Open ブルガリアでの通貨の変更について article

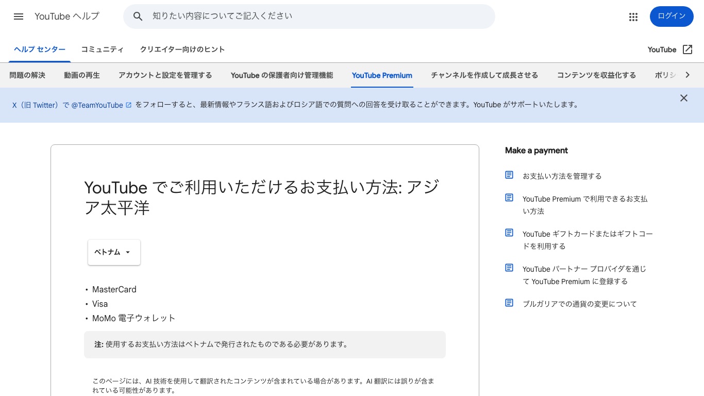[580, 304]
